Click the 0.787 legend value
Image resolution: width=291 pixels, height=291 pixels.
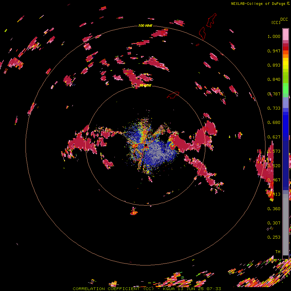[274, 94]
